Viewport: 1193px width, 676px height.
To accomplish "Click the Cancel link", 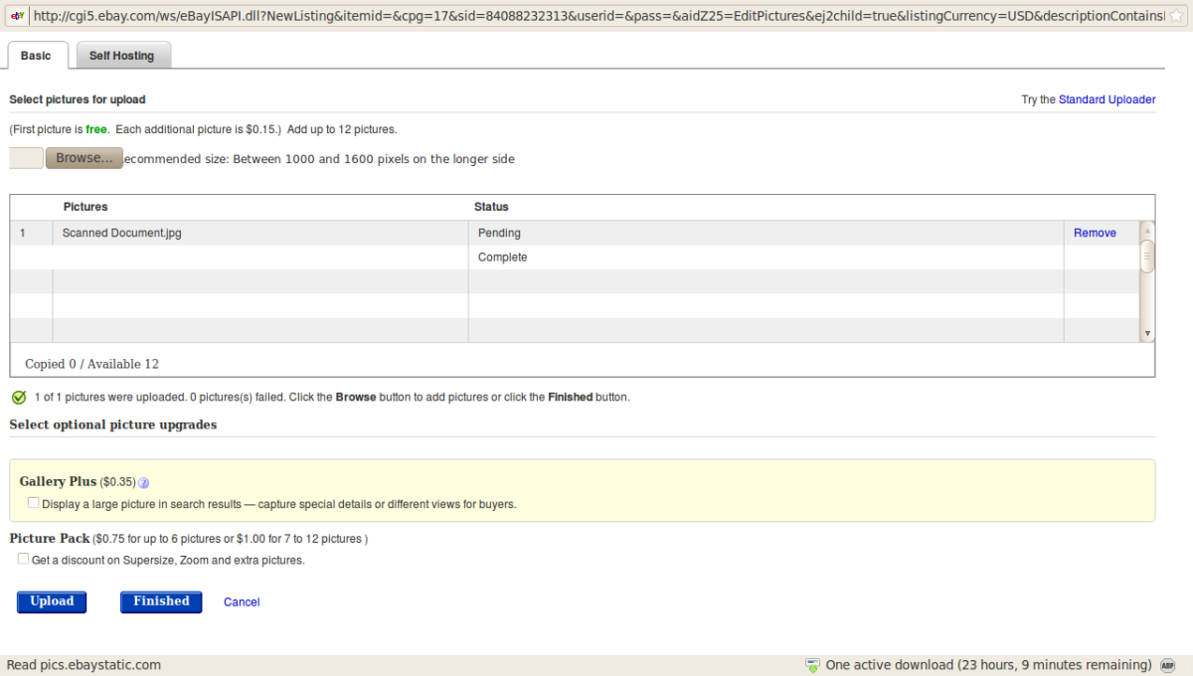I will click(242, 602).
